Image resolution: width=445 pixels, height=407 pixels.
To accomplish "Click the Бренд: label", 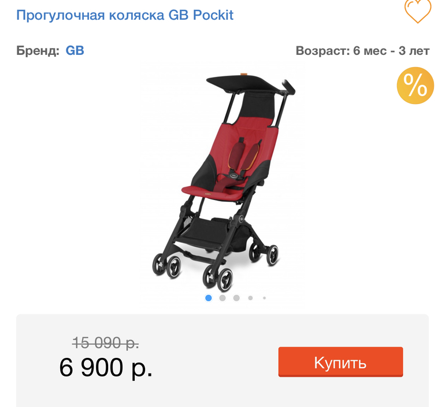I will coord(38,50).
